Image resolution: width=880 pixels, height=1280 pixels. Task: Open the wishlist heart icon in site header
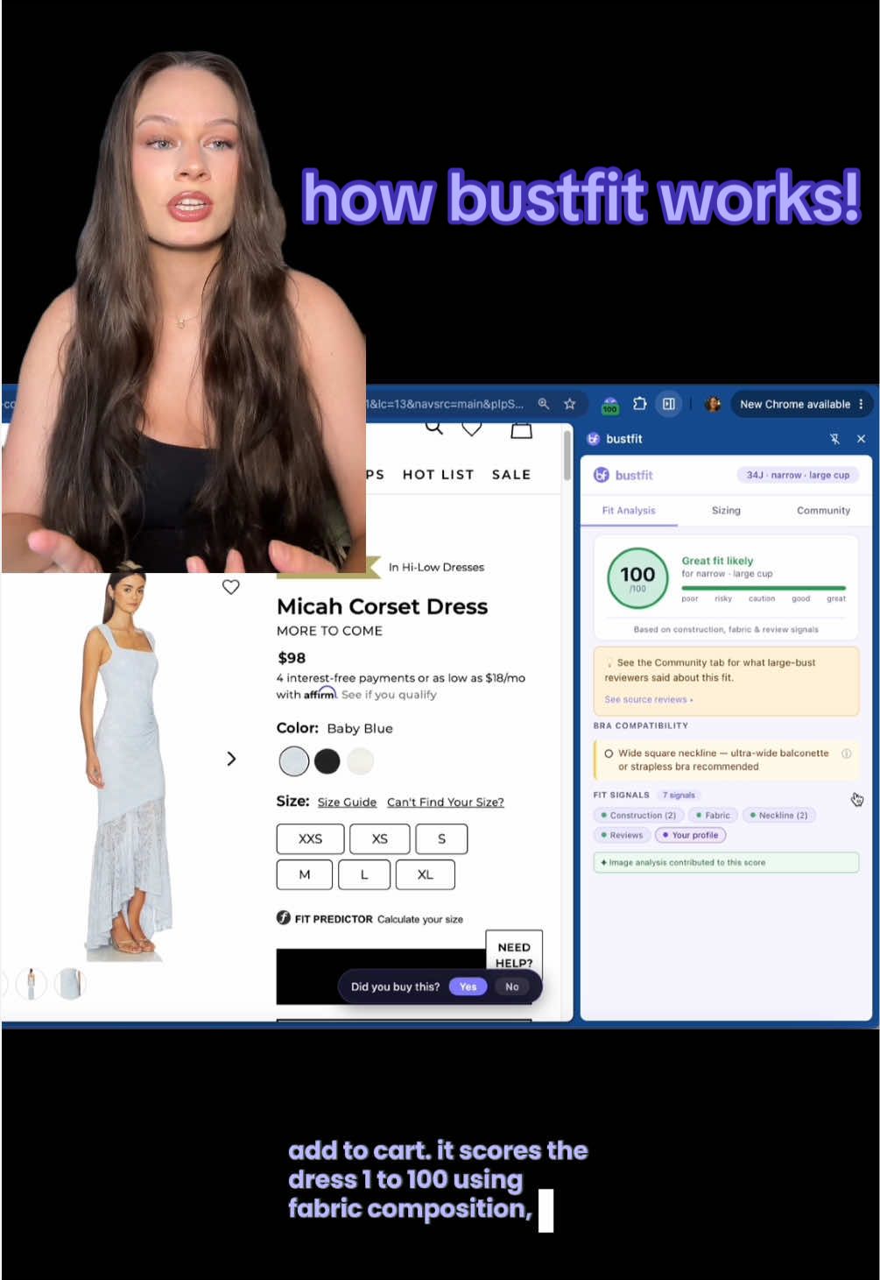pos(472,429)
